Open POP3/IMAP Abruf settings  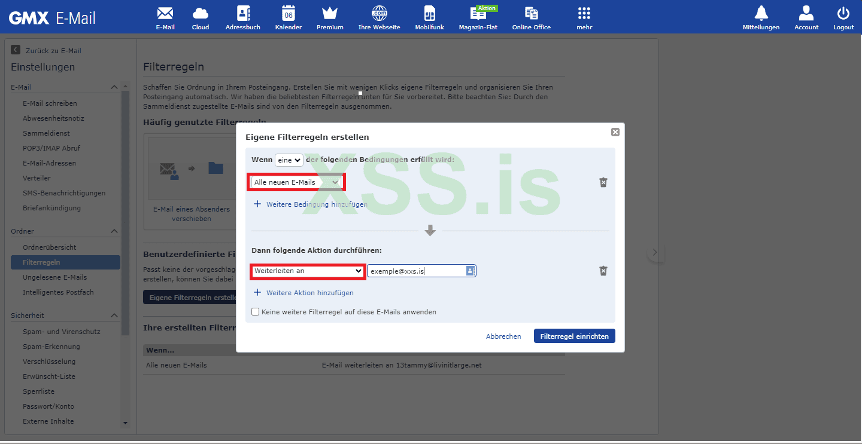pos(51,148)
